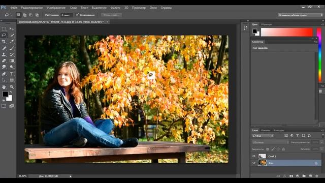Select the Clone Stamp tool
The height and width of the screenshot is (183, 325).
[4, 54]
